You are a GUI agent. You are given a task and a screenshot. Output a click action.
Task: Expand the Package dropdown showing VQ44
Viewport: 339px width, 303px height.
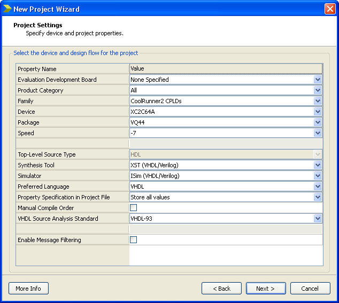click(x=318, y=122)
